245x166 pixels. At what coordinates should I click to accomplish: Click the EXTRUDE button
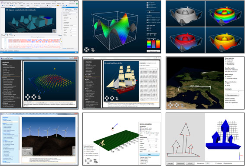[190, 163]
